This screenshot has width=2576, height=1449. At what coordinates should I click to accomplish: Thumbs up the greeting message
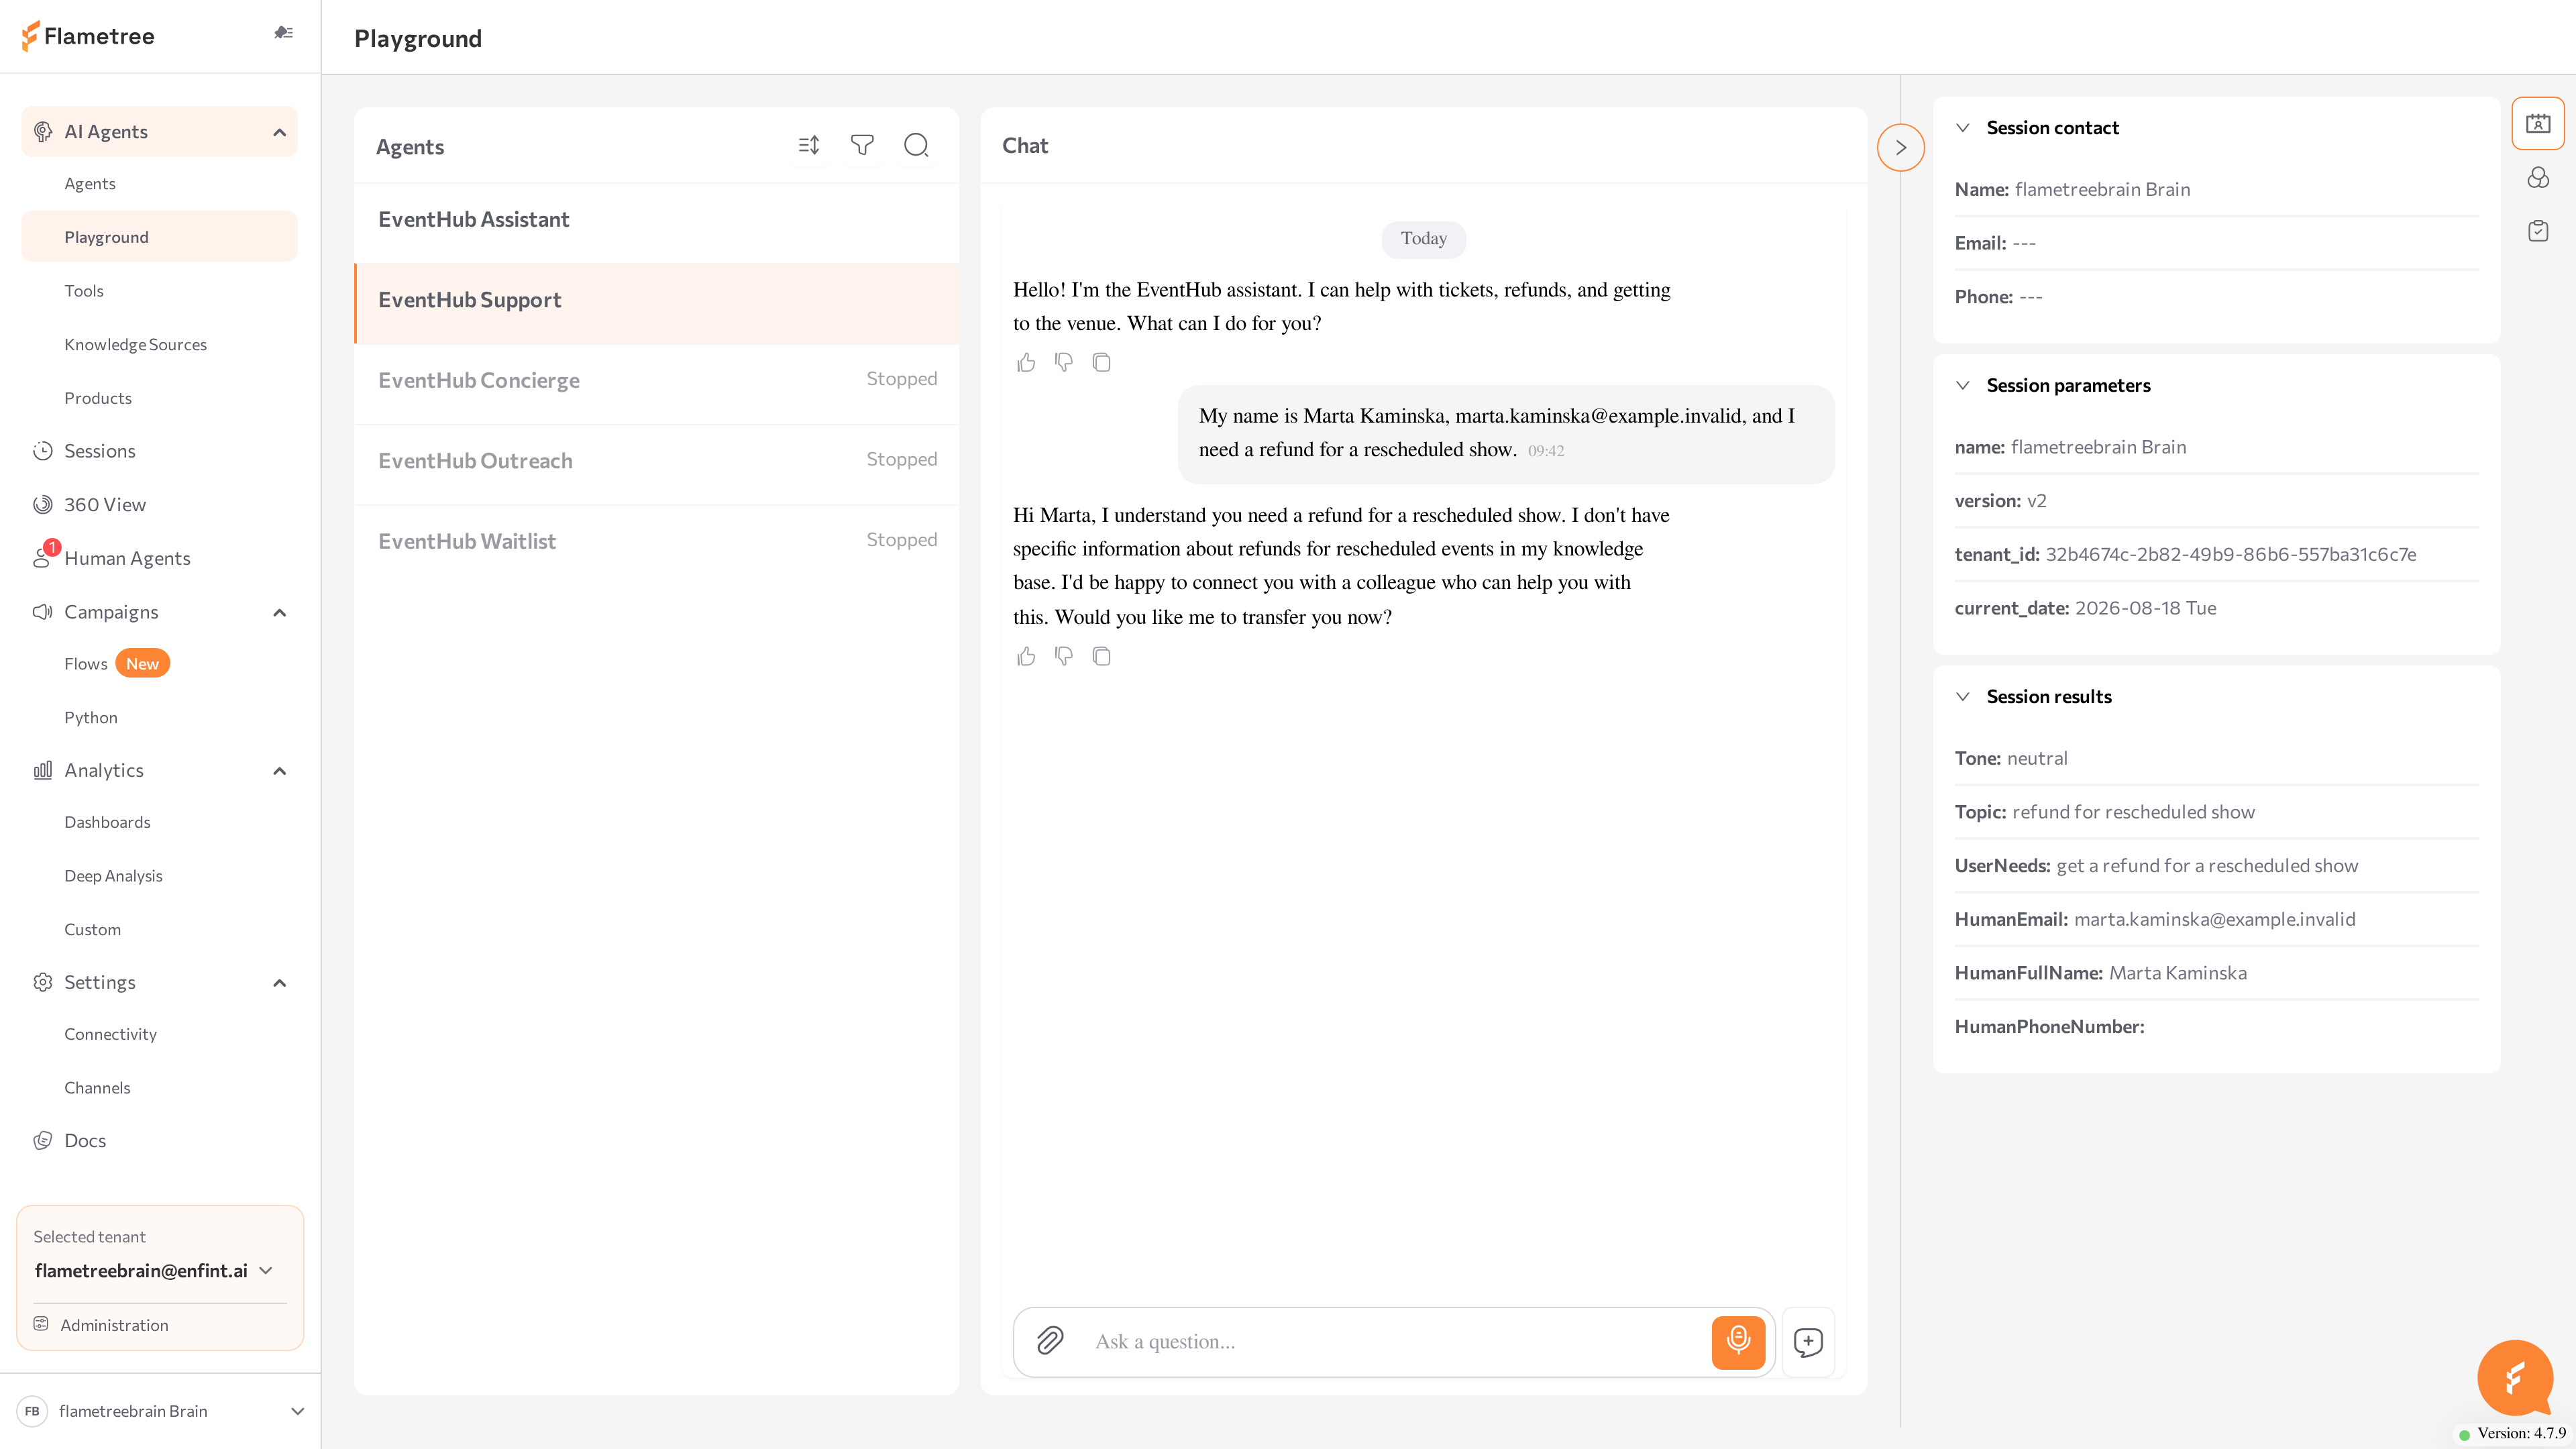pyautogui.click(x=1026, y=363)
